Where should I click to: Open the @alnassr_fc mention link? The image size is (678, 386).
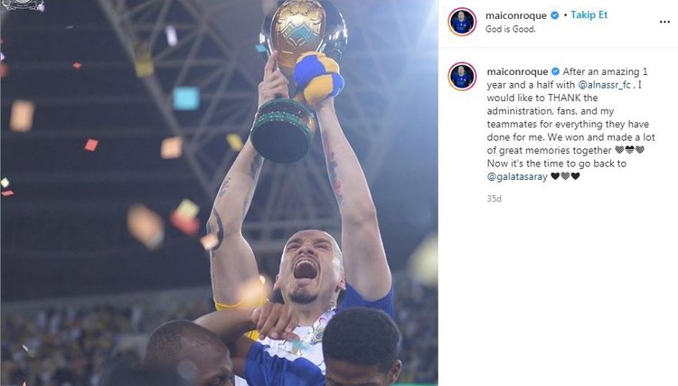click(604, 85)
